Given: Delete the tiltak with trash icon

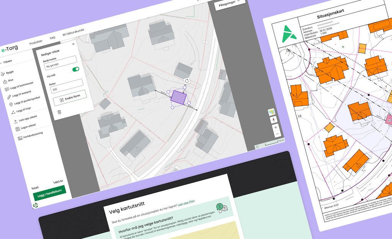Looking at the screenshot, I should tap(59, 112).
